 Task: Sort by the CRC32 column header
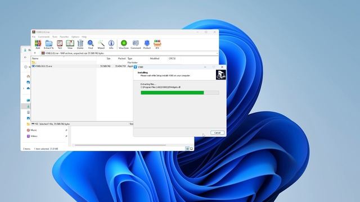tap(172, 58)
